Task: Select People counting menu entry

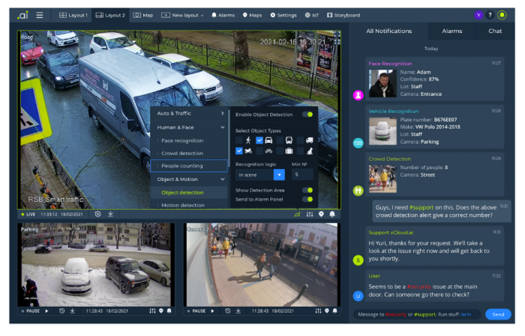Action: click(x=189, y=166)
